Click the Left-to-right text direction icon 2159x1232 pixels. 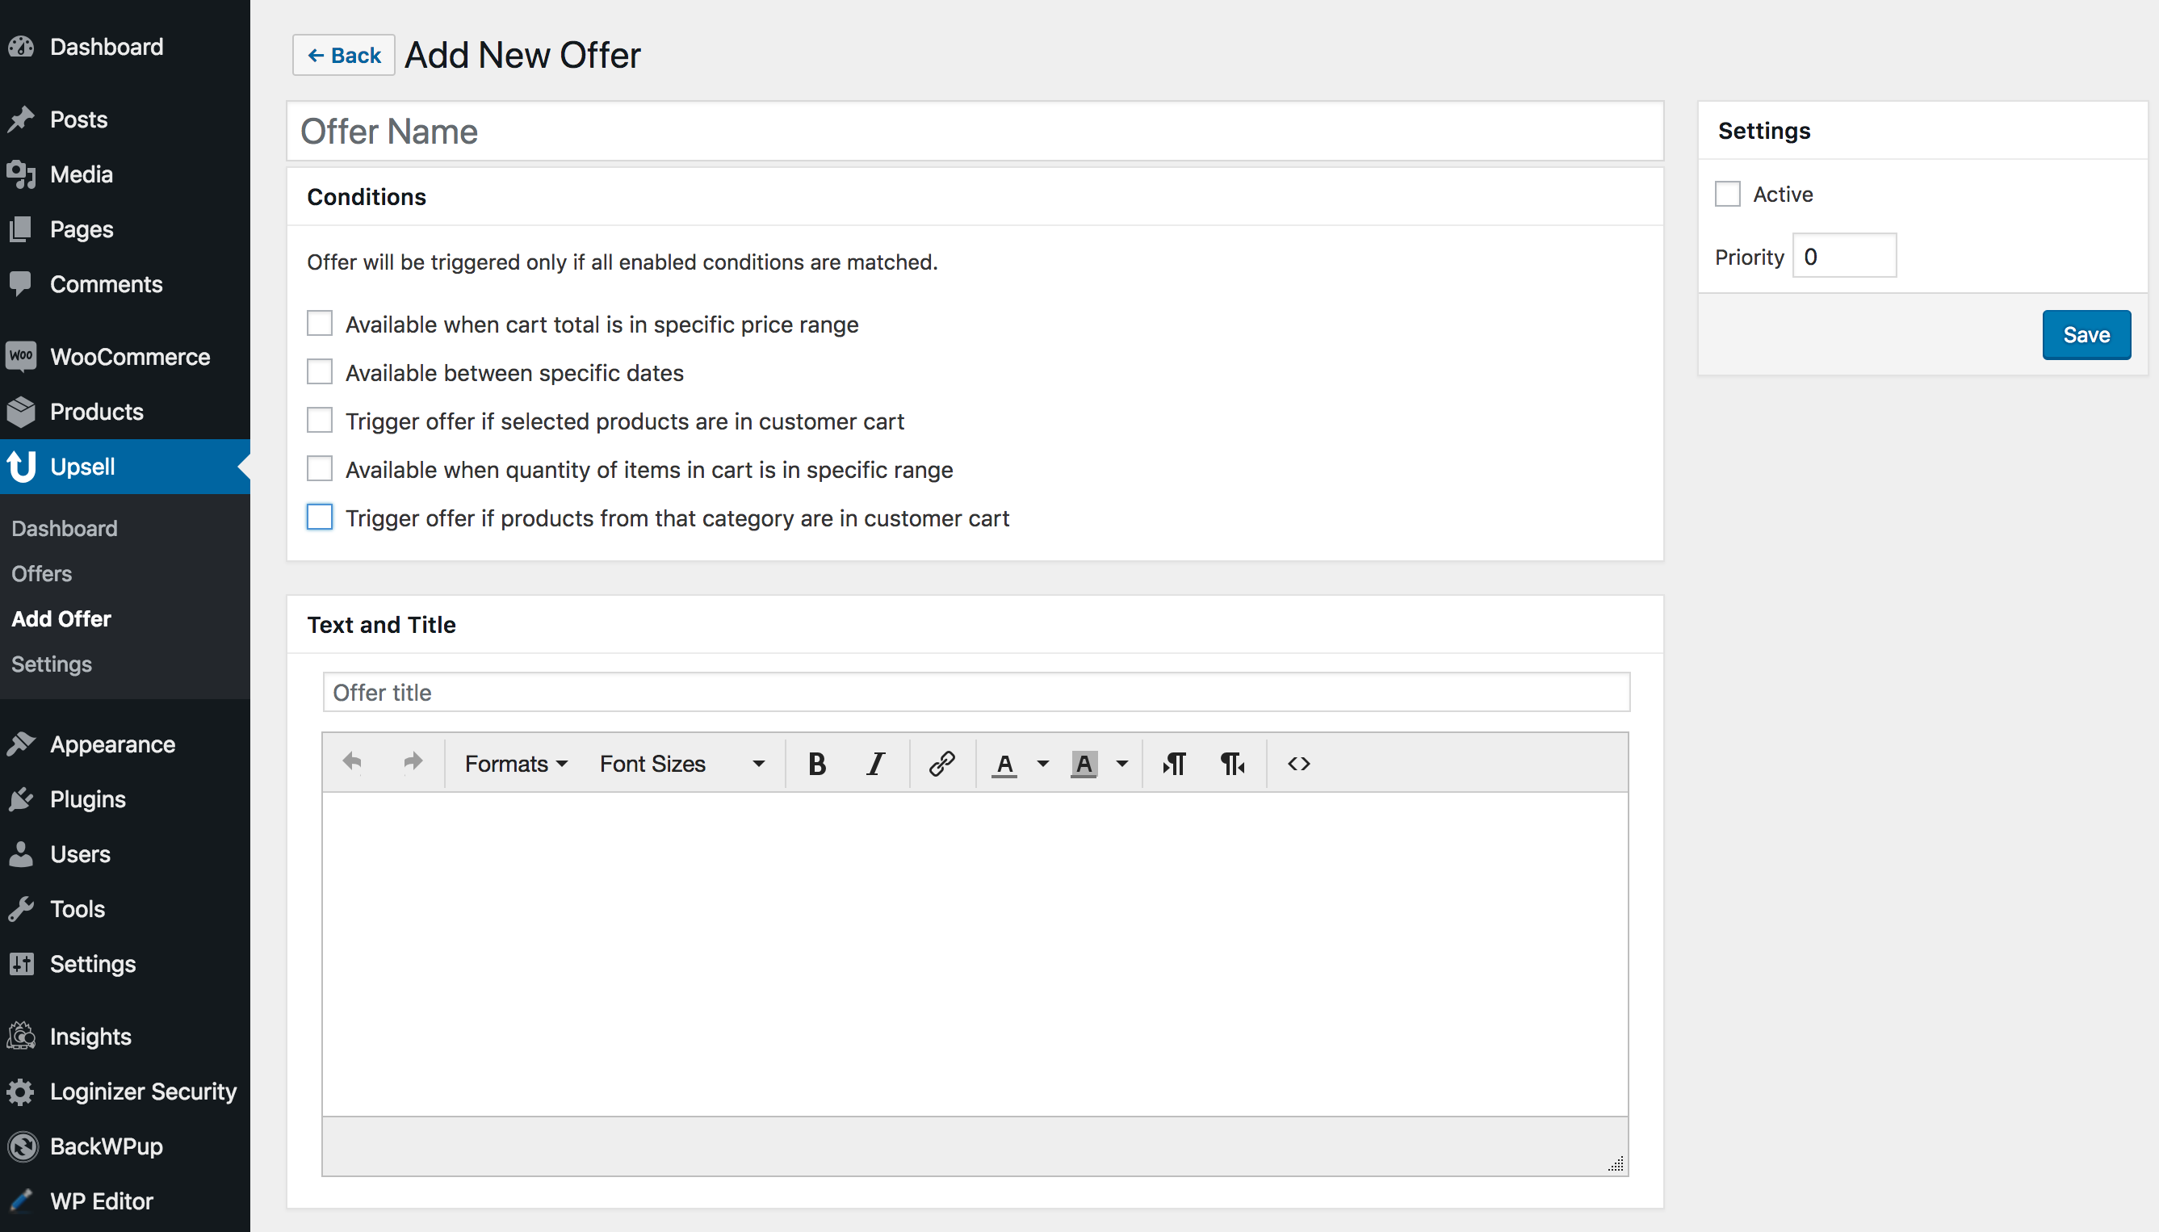[x=1176, y=764]
